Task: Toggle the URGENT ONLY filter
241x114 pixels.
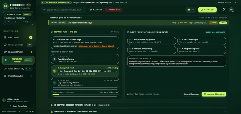Action: 114,10
